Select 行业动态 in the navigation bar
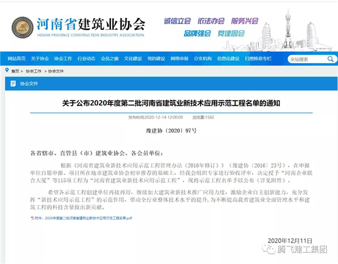The image size is (338, 264). tap(86, 59)
